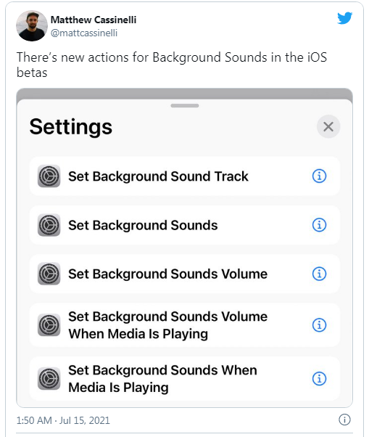The image size is (369, 437).
Task: Click the Settings icon beside Set Background Sounds Volume
Action: (49, 274)
